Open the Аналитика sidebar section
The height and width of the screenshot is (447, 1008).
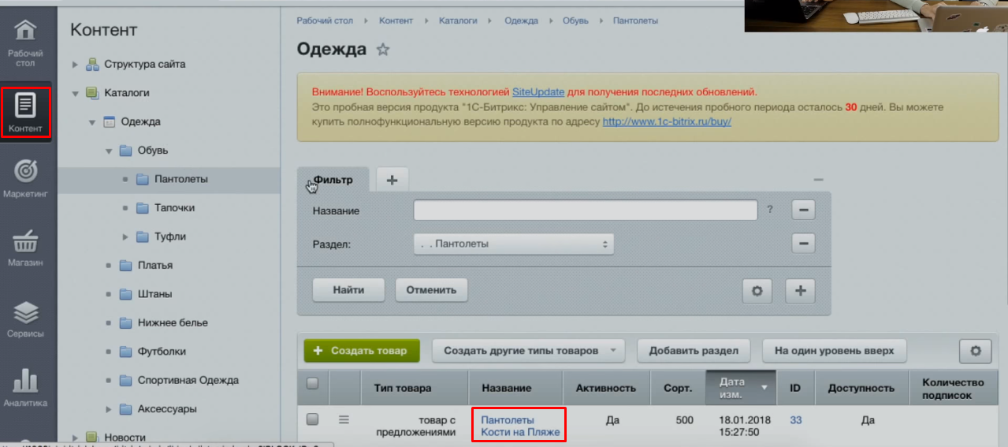tap(25, 388)
